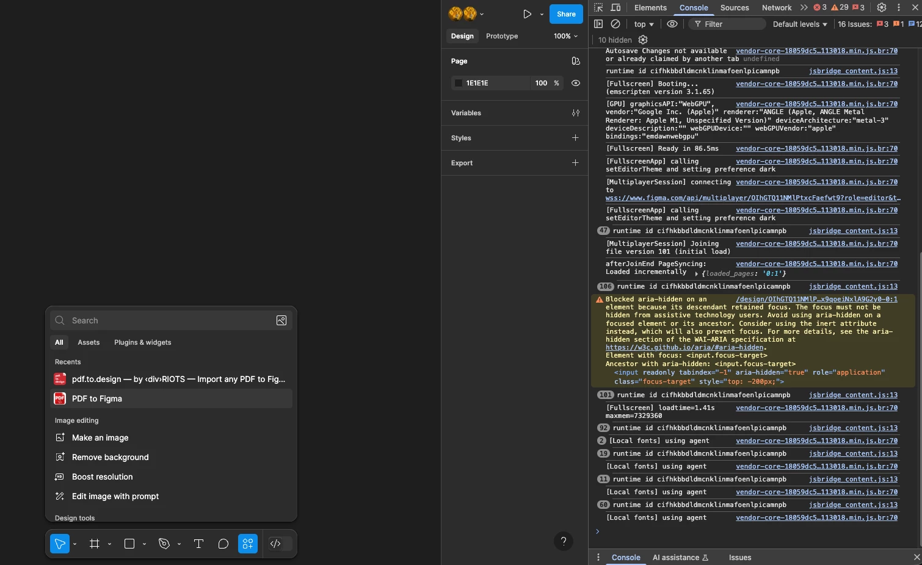This screenshot has height=565, width=922.
Task: Open DevTools settings gear
Action: [x=882, y=7]
